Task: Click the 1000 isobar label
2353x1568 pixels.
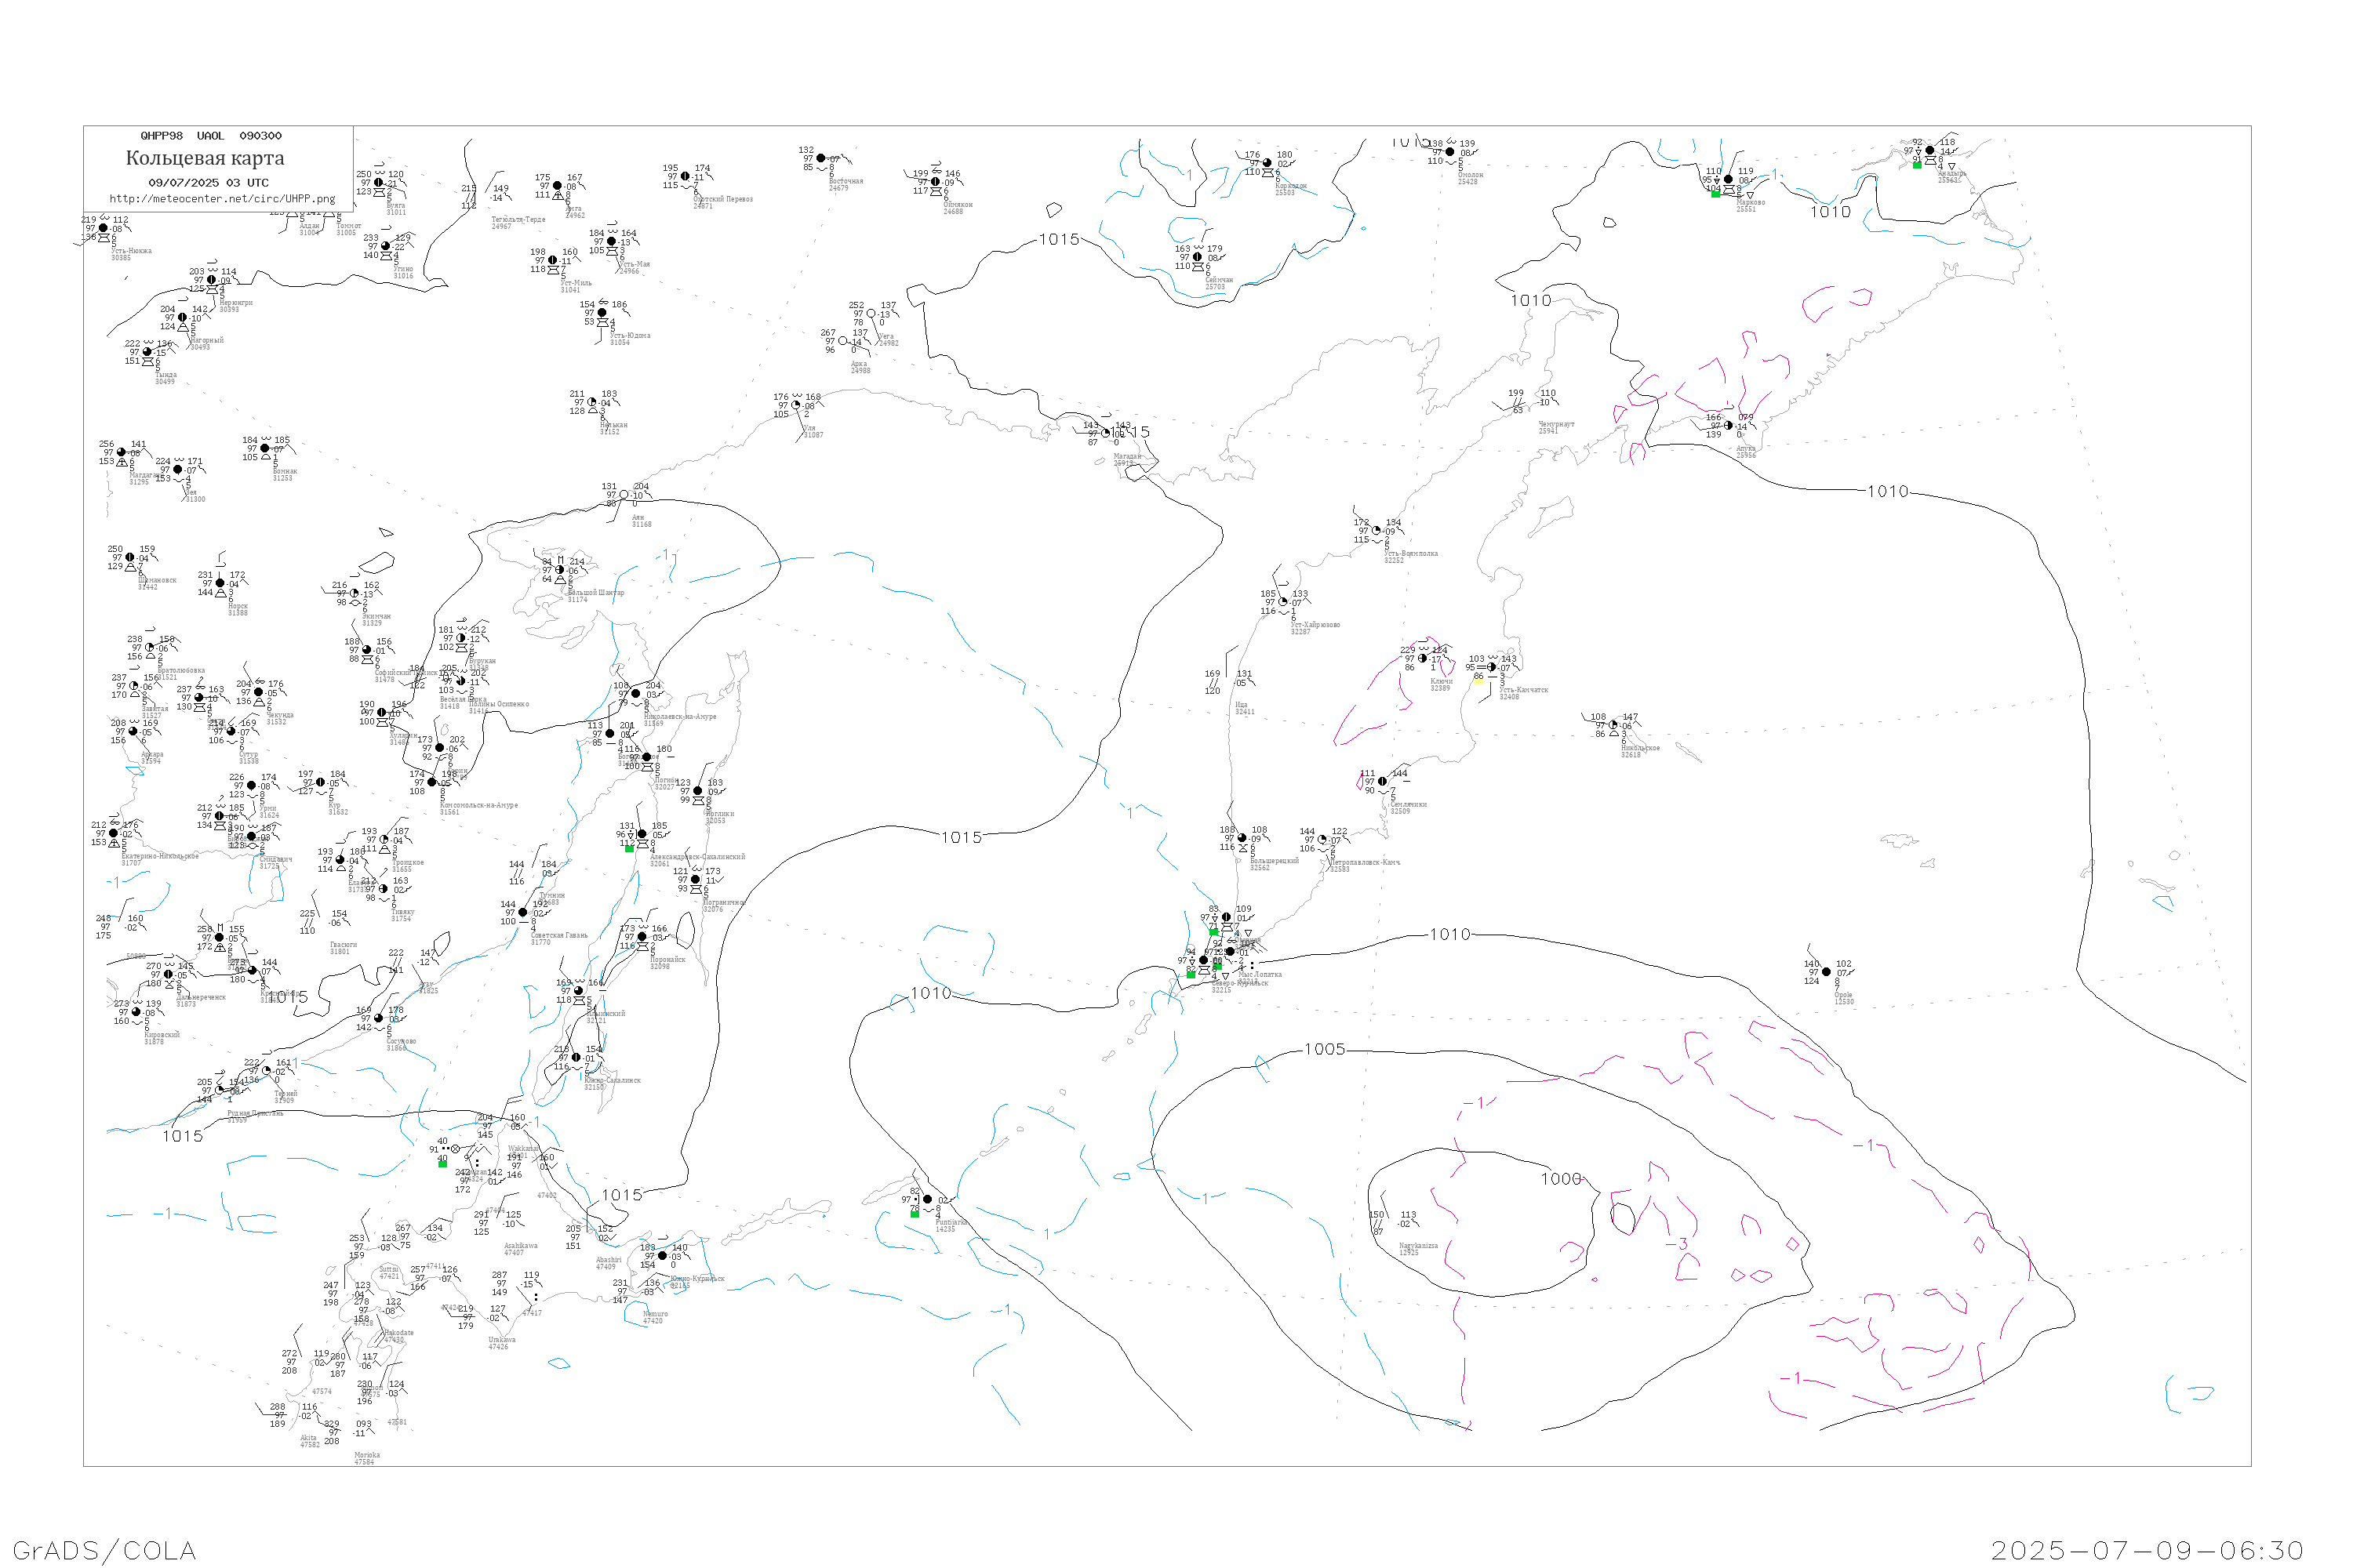Action: click(1561, 1180)
